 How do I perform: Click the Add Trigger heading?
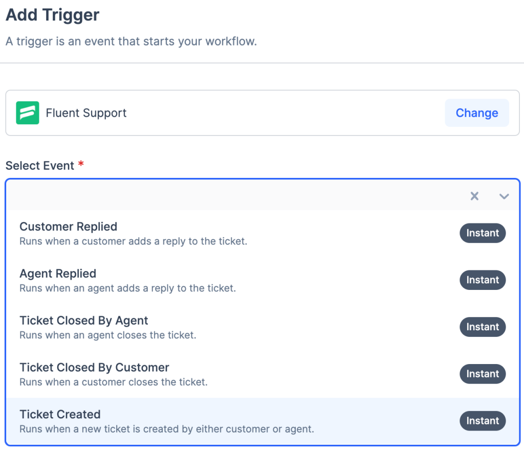[52, 15]
